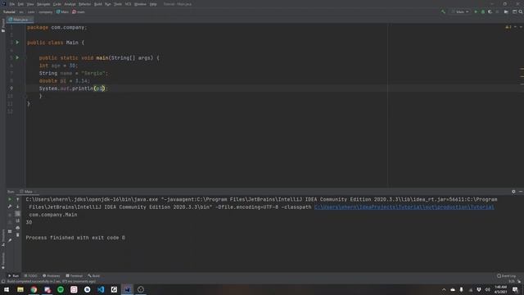
Task: Open the Analyze menu
Action: (70, 4)
